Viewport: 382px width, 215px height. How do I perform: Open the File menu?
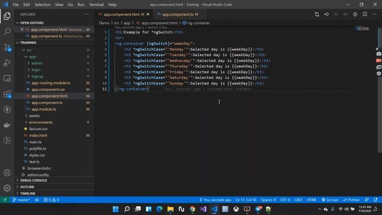tap(16, 5)
